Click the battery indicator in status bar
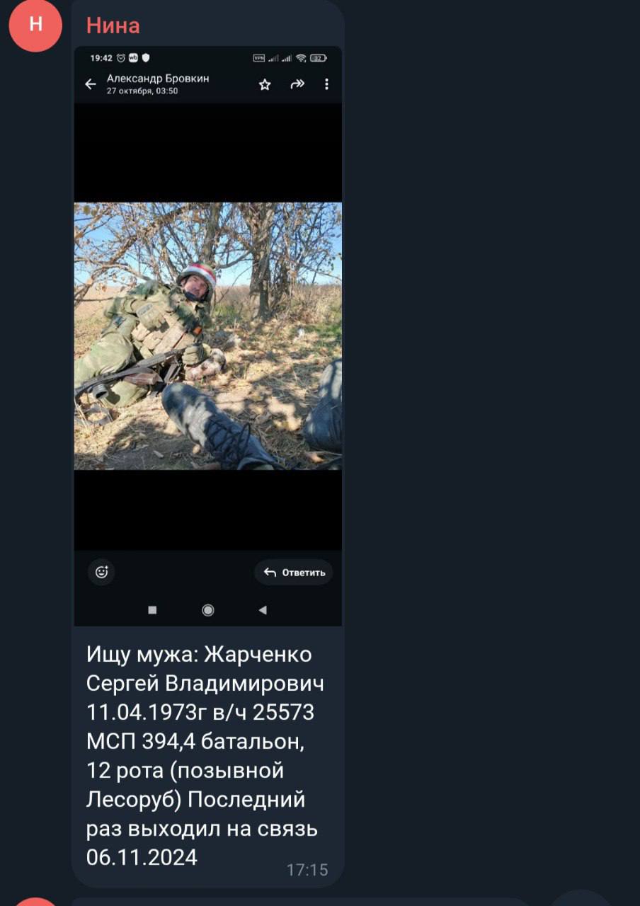Viewport: 640px width, 906px height. click(x=319, y=58)
